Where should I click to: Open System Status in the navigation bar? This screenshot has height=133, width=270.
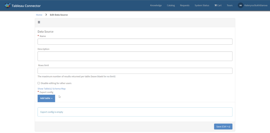(x=202, y=6)
